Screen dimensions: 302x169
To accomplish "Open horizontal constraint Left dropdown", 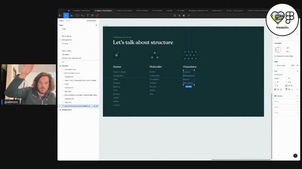I will [287, 48].
